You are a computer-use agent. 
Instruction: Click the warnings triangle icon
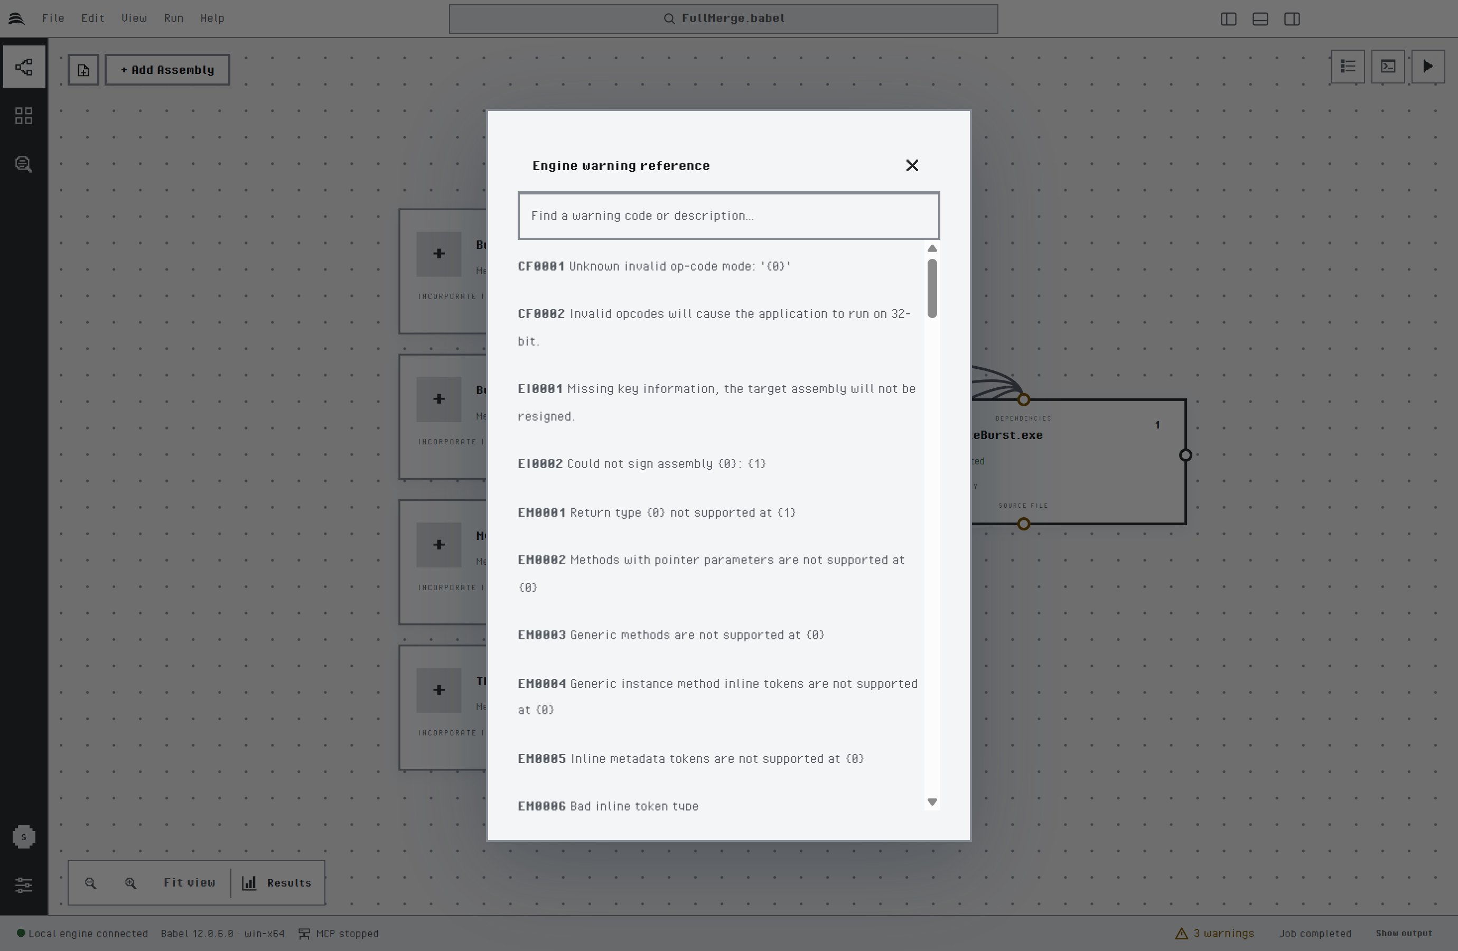(x=1181, y=933)
